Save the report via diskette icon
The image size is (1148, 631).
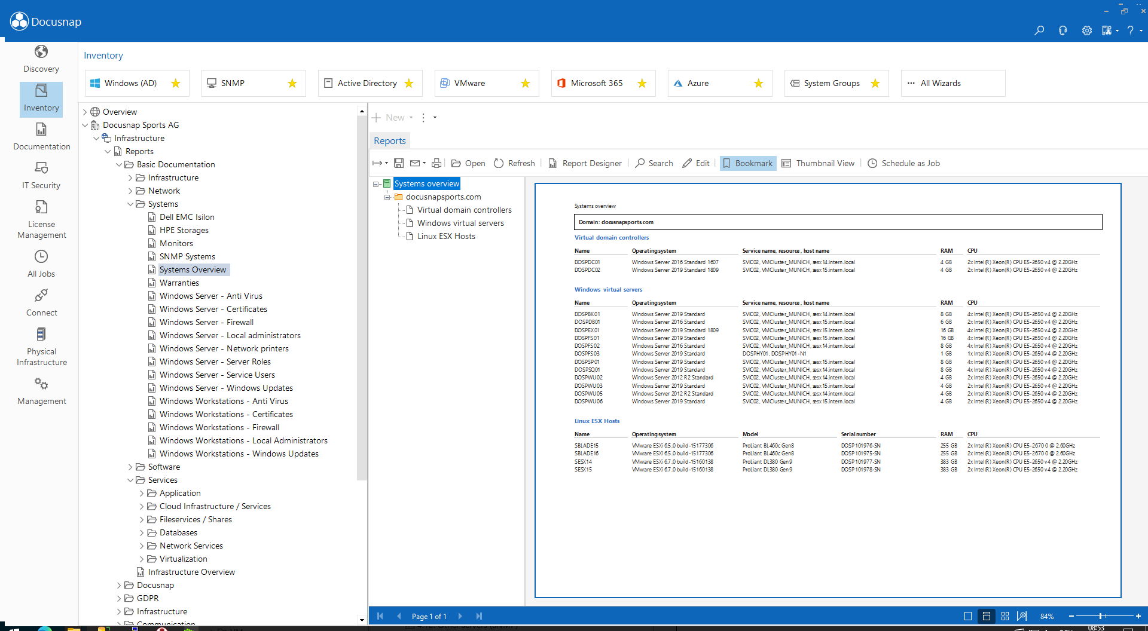click(399, 163)
